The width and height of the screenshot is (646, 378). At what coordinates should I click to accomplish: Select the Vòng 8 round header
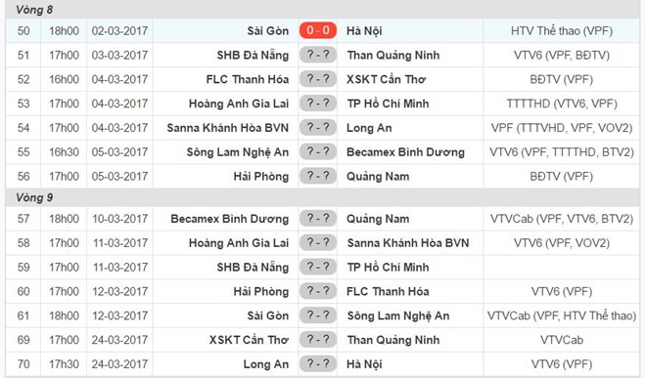pyautogui.click(x=34, y=10)
